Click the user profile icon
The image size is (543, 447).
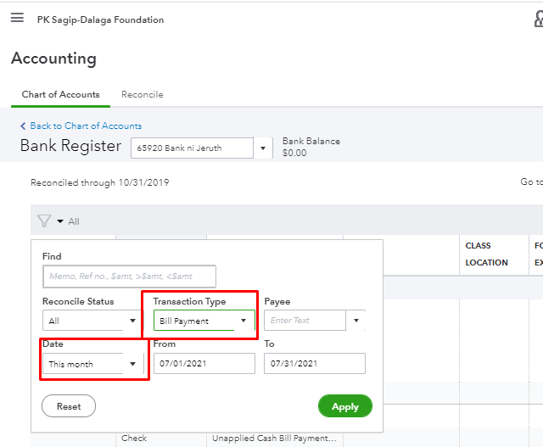click(538, 19)
